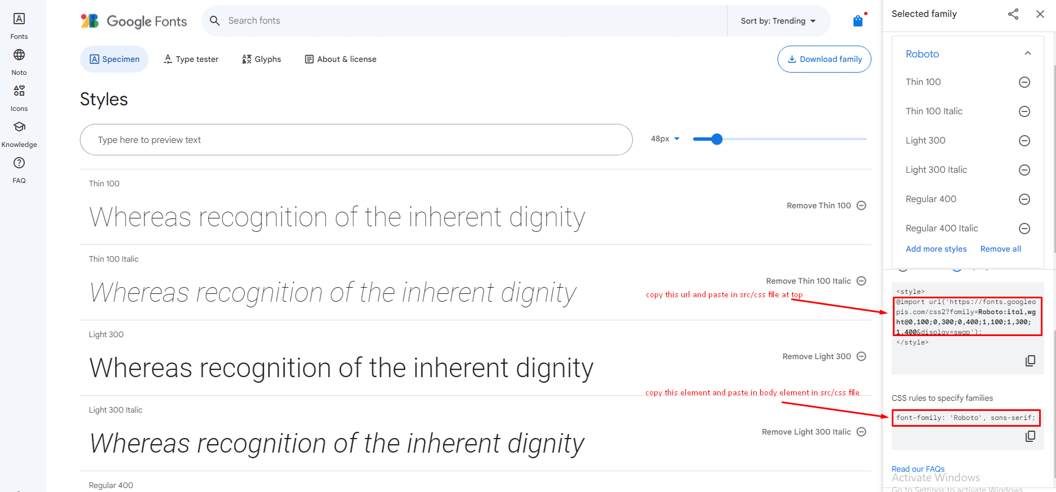Open the Sort by: Trending dropdown
This screenshot has height=492, width=1056.
(778, 21)
